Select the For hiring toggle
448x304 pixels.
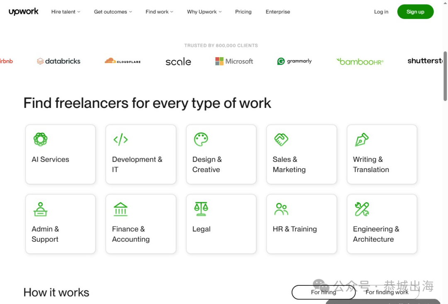[x=324, y=292]
